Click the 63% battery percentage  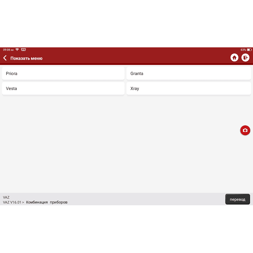tap(243, 50)
